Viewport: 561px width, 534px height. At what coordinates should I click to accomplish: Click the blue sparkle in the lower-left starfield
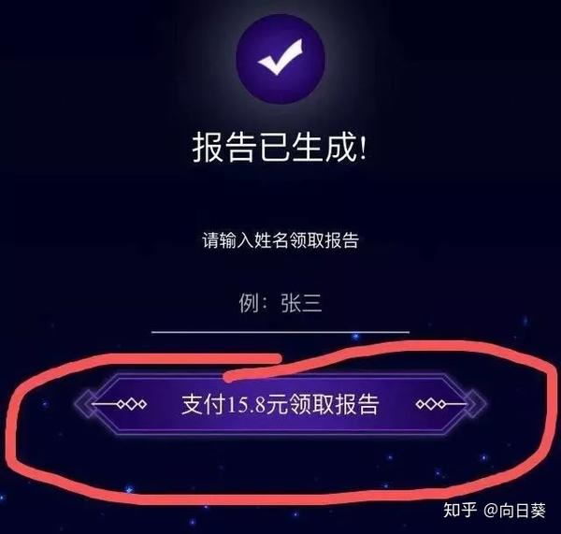click(130, 489)
